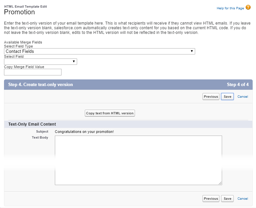The width and height of the screenshot is (256, 208).
Task: Click the Copy Merge Field Value box
Action: click(33, 72)
